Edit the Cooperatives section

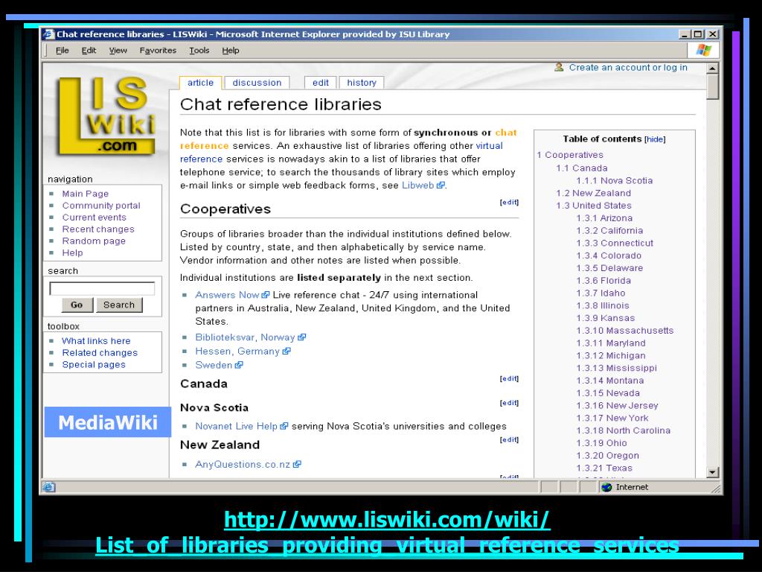point(509,203)
